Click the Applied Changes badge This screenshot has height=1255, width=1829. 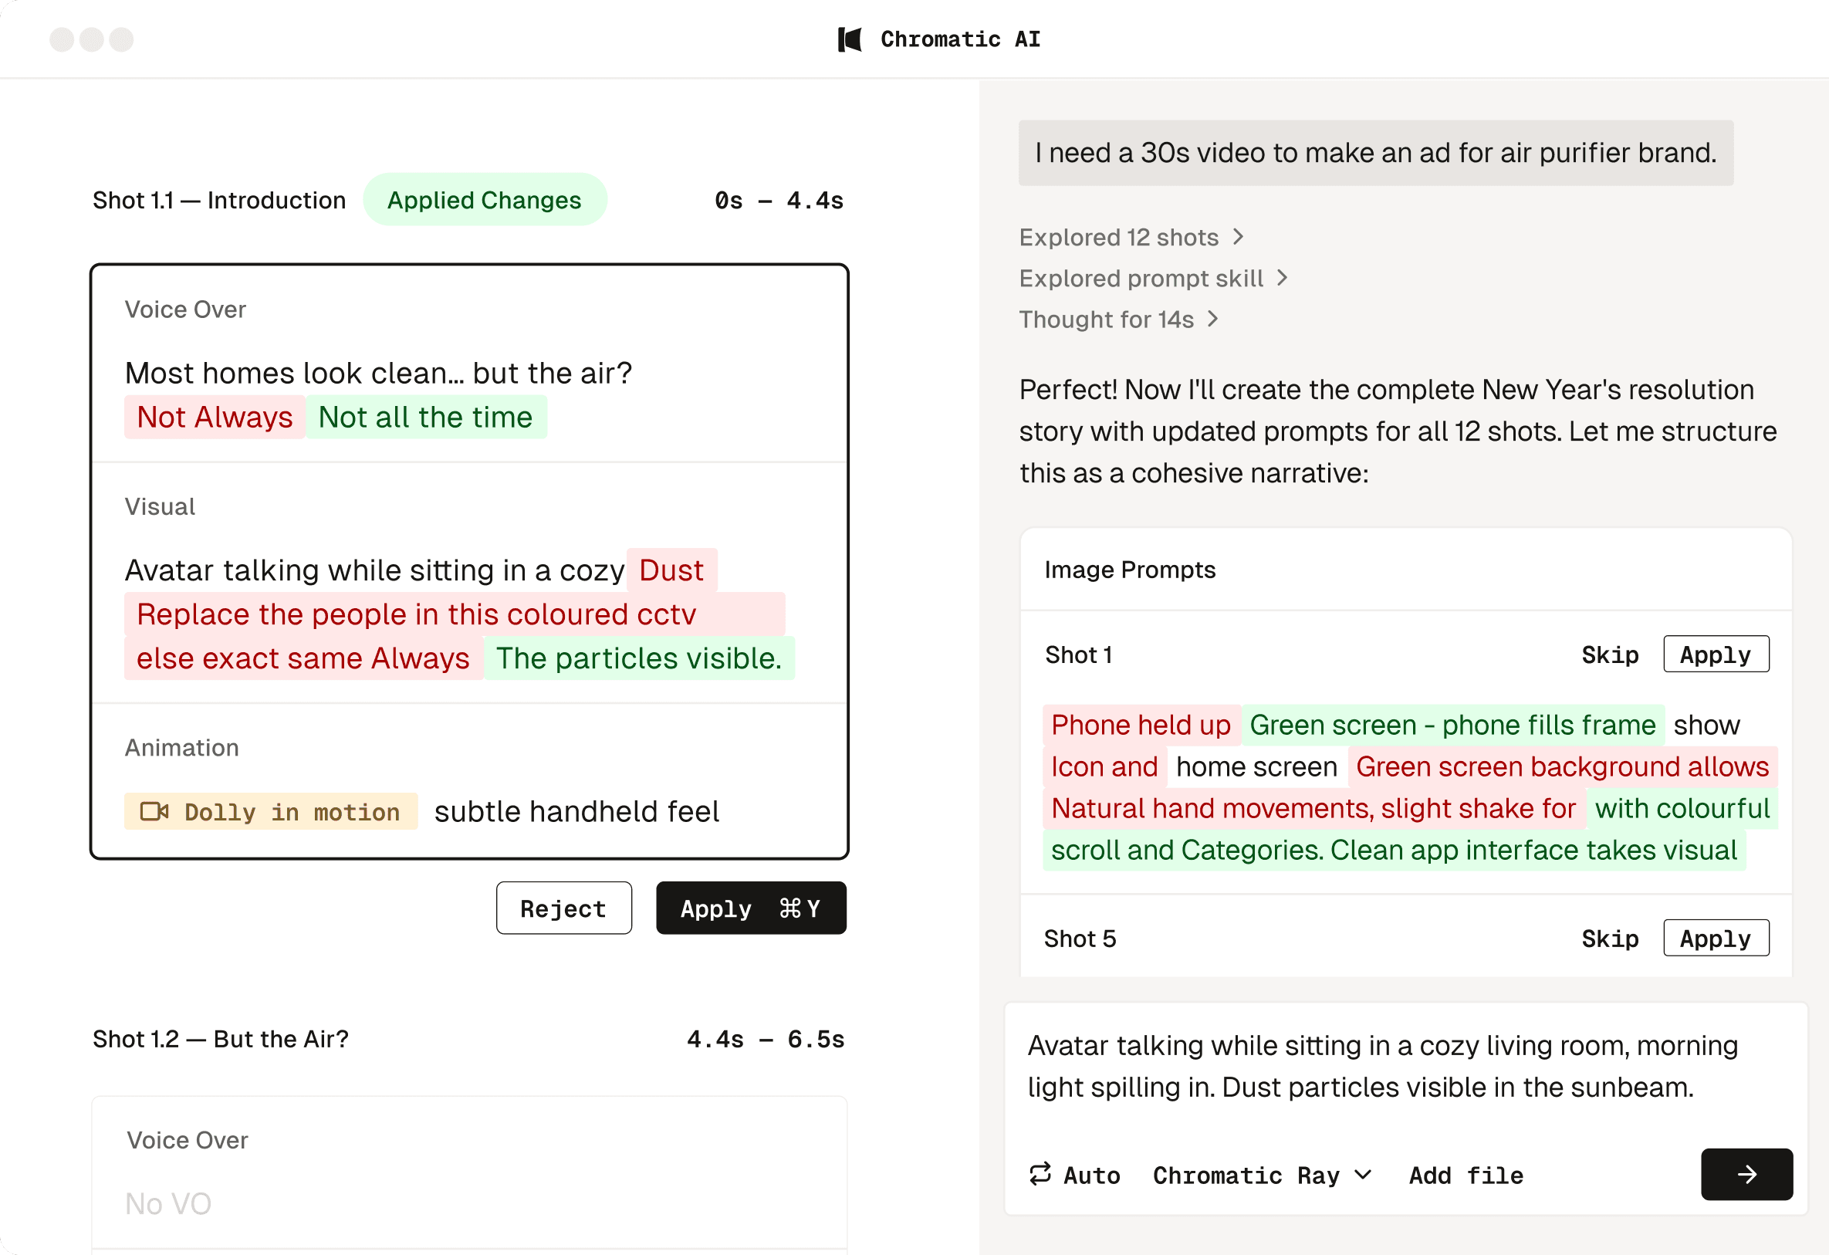tap(484, 200)
